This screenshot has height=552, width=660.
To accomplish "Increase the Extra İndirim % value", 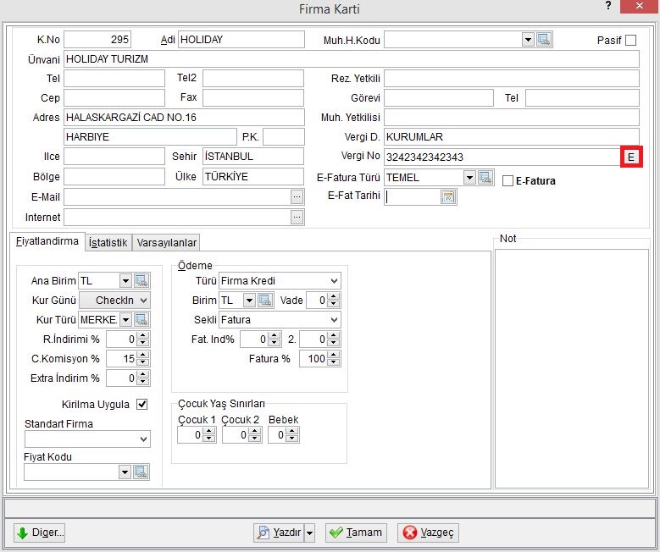I will point(143,374).
